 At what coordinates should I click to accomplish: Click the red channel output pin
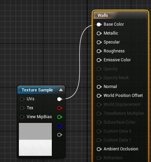tap(60, 108)
